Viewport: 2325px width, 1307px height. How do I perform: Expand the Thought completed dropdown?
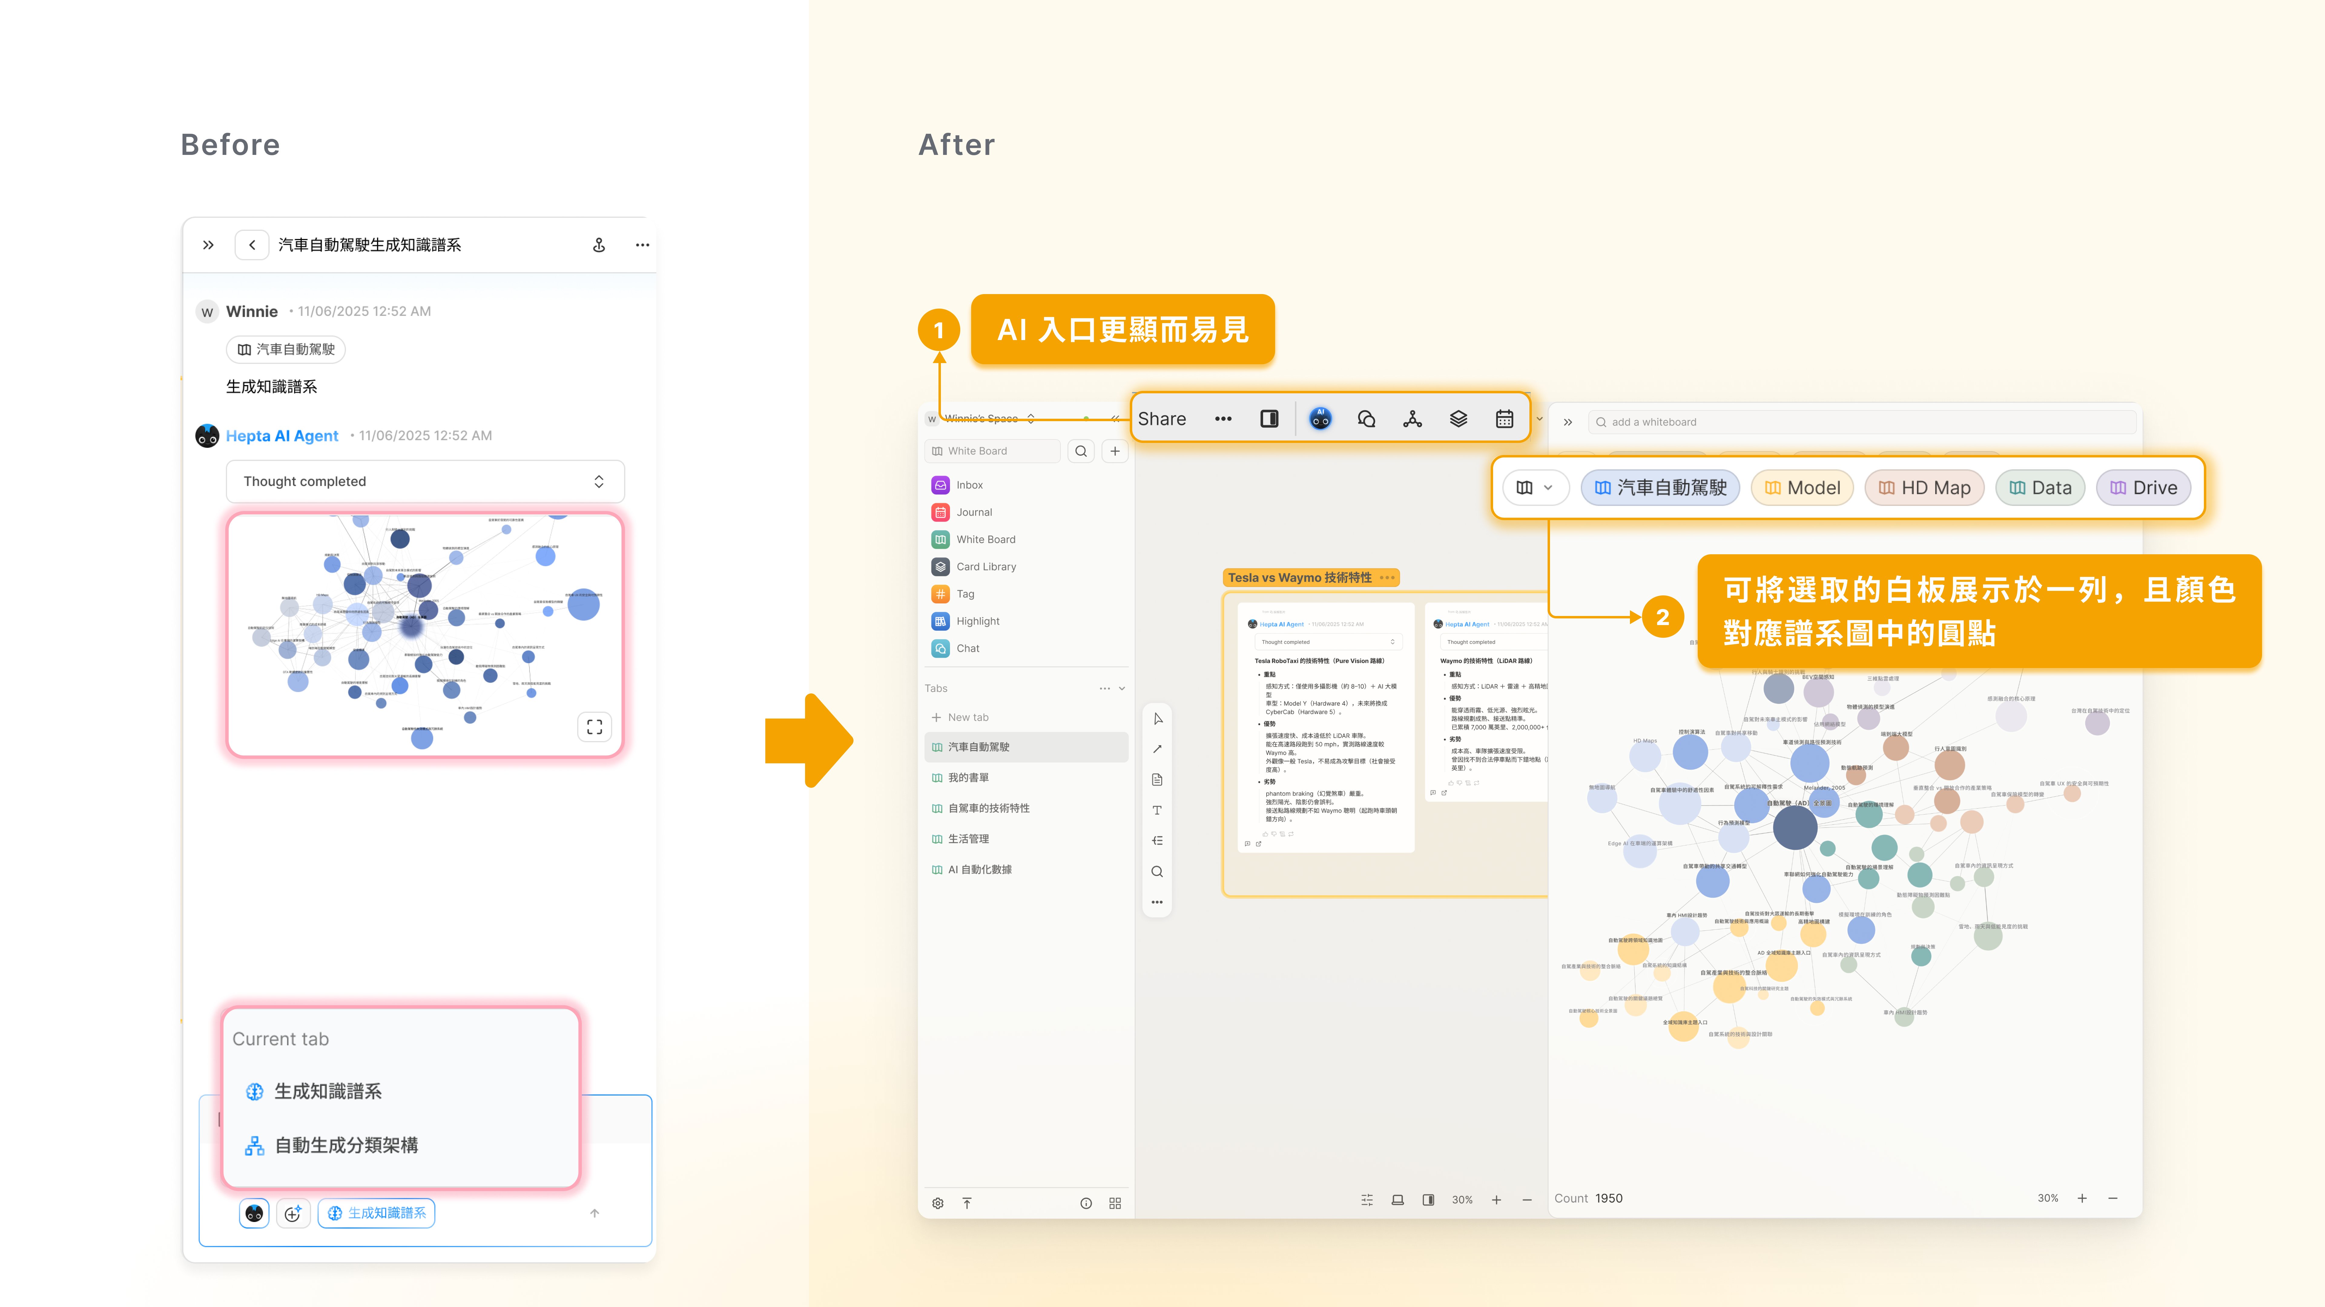[x=599, y=482]
